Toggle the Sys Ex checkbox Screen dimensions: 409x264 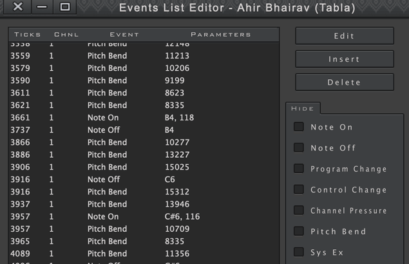tap(299, 252)
